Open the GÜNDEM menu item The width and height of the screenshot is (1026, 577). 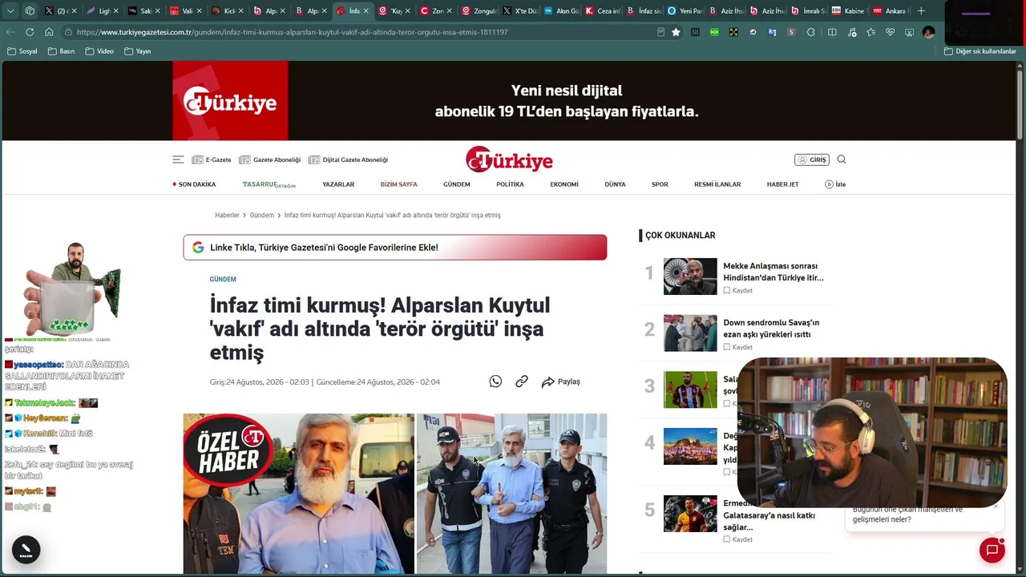[x=457, y=184]
